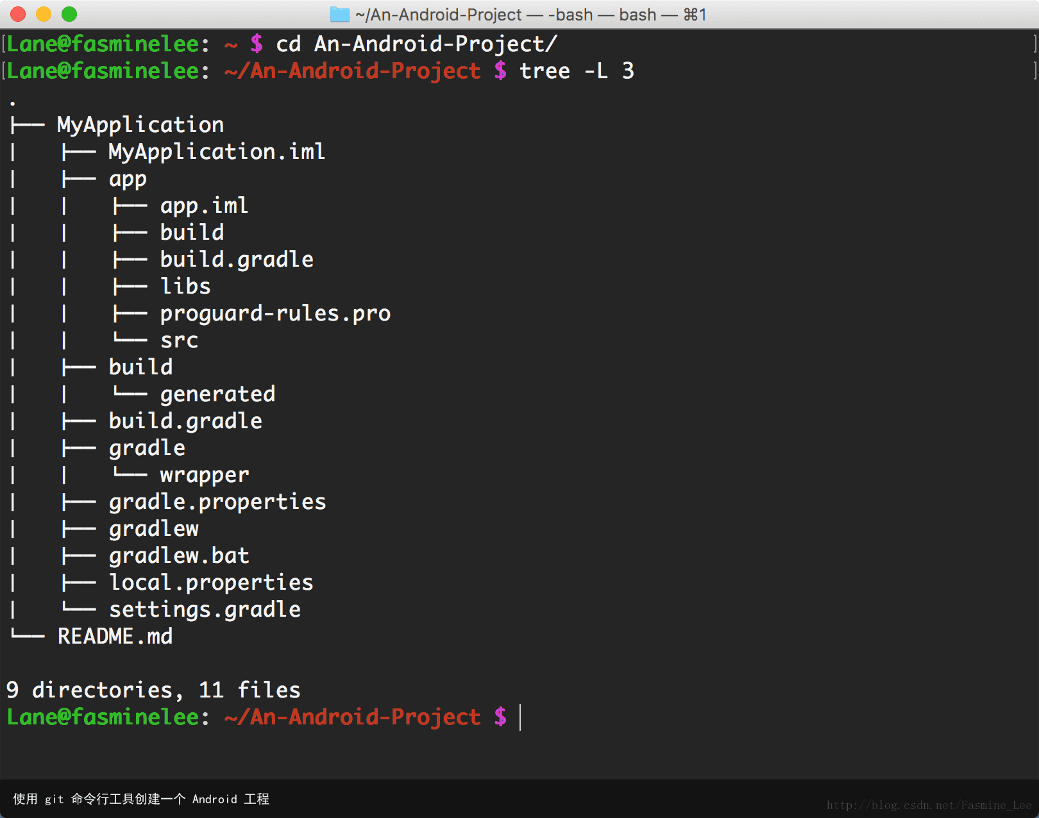
Task: Click the 'tree -L 3' command text
Action: pos(577,71)
